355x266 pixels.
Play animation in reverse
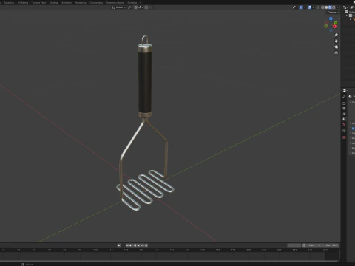135,245
